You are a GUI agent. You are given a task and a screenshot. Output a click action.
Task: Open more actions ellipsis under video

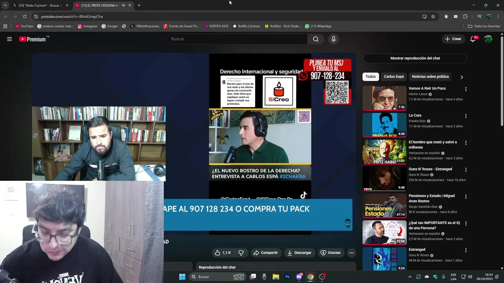point(351,253)
